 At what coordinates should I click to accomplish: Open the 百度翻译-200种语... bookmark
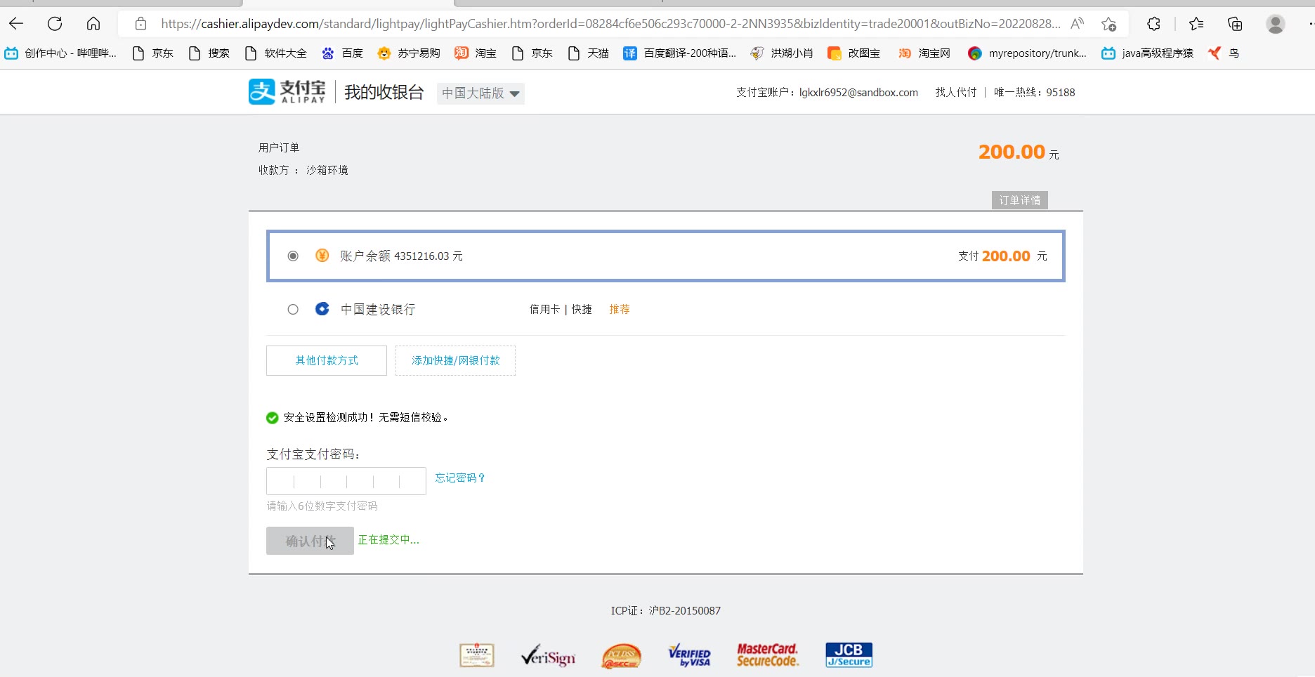679,53
